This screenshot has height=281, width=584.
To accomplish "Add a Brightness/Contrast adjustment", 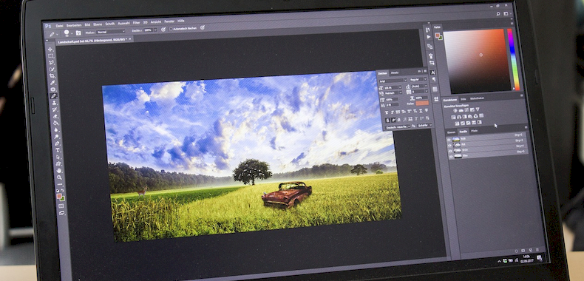I will point(455,110).
